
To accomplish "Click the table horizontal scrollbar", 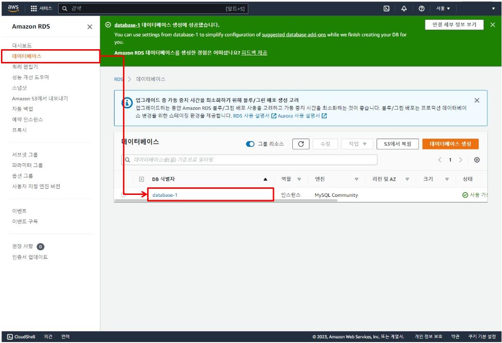I will (226, 201).
